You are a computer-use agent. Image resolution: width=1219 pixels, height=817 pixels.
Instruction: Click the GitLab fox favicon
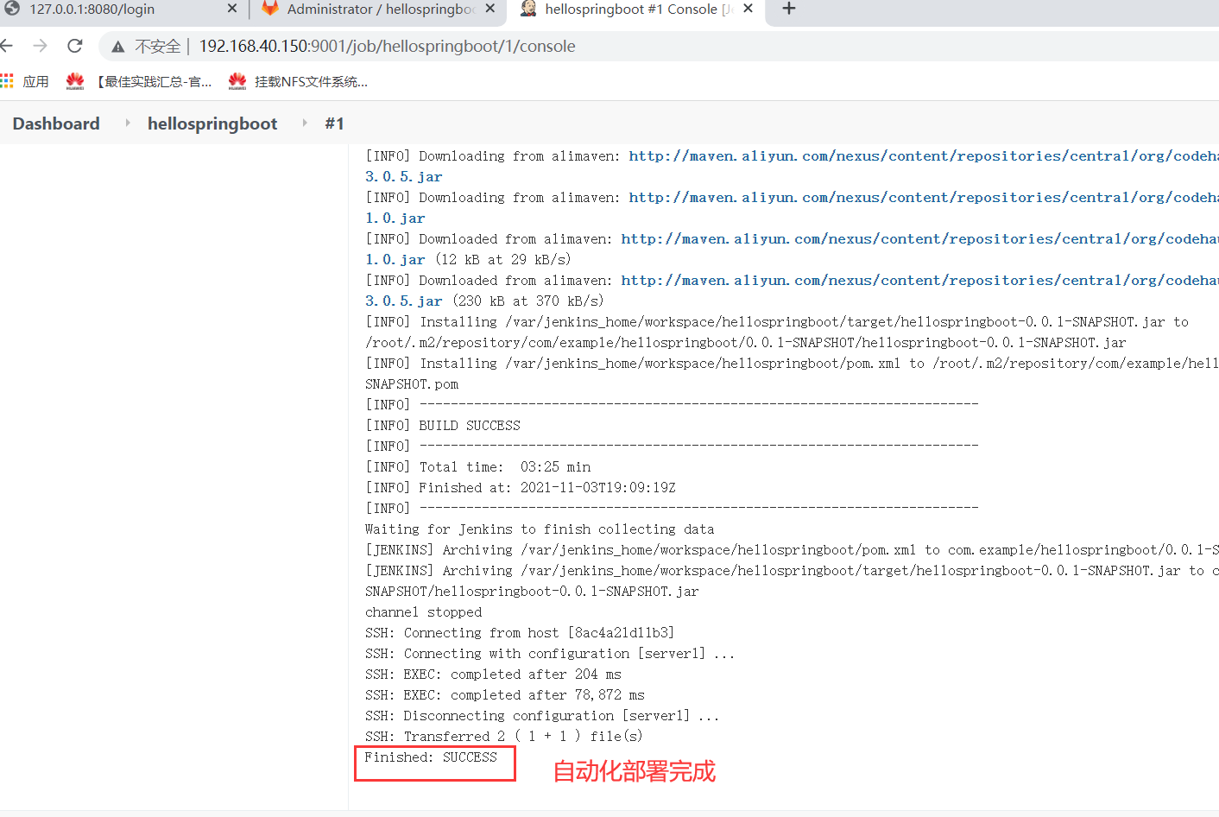coord(270,9)
